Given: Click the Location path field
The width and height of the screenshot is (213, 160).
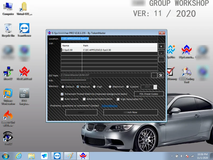Looking at the screenshot, I should tap(109, 39).
